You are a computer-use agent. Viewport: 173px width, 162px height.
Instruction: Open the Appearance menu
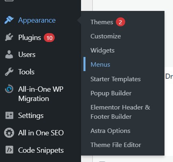point(37,20)
